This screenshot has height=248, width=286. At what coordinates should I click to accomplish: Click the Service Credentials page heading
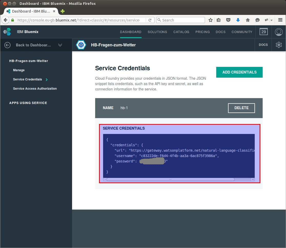tap(122, 68)
